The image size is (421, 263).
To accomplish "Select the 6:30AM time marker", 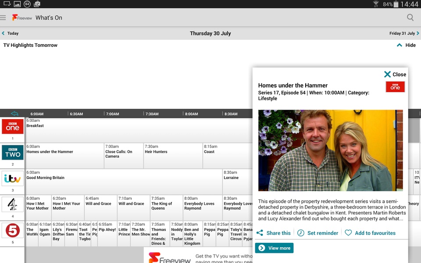I will coord(76,114).
